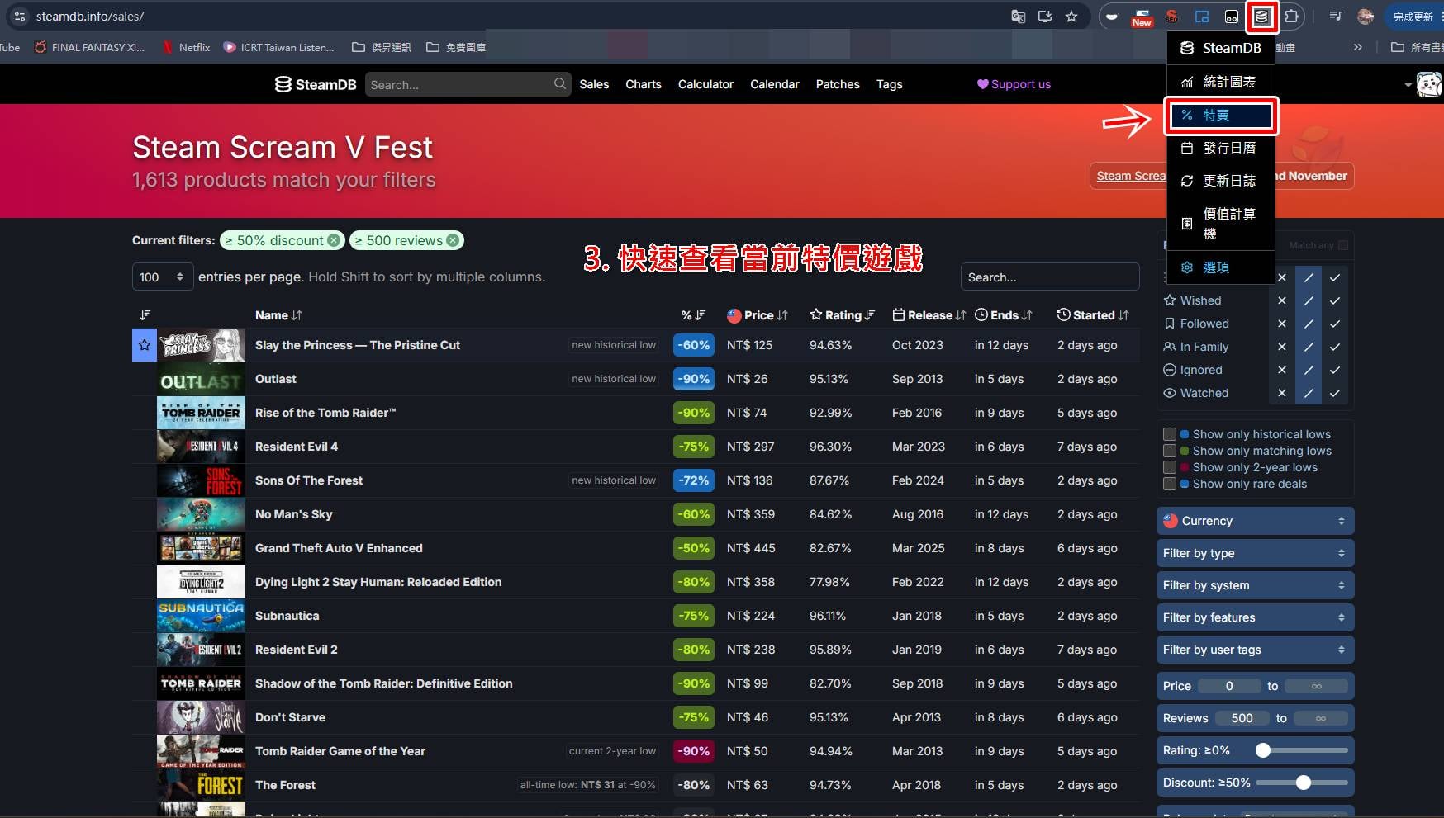Expand Filter by type dropdown
Viewport: 1444px width, 818px height.
(x=1255, y=553)
